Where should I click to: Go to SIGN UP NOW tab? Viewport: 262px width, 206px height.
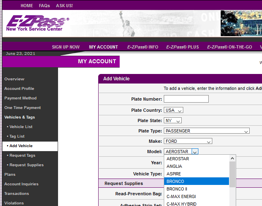click(x=66, y=47)
